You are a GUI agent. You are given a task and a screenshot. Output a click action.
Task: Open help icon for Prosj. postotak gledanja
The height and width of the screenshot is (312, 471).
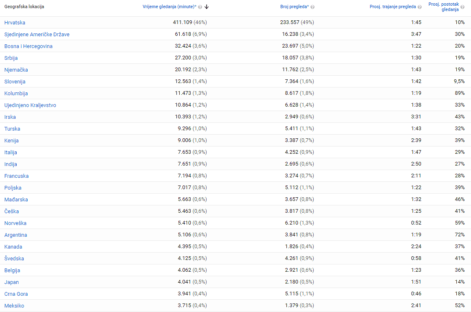pos(462,7)
